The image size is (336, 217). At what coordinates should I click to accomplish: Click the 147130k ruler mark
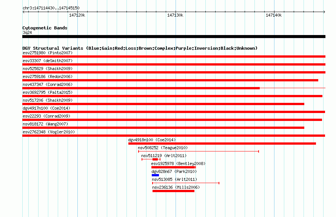[175, 15]
